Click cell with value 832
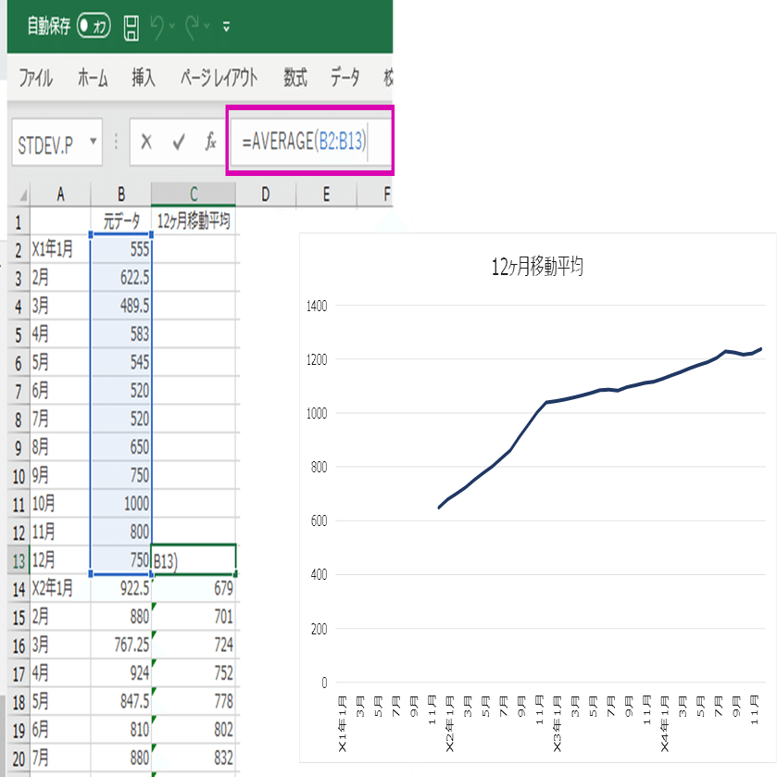Viewport: 777px width, 777px height. pyautogui.click(x=194, y=758)
